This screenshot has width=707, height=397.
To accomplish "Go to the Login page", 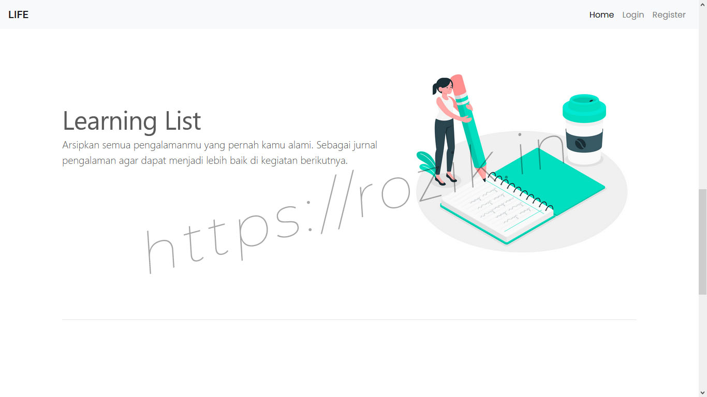I will 633,14.
